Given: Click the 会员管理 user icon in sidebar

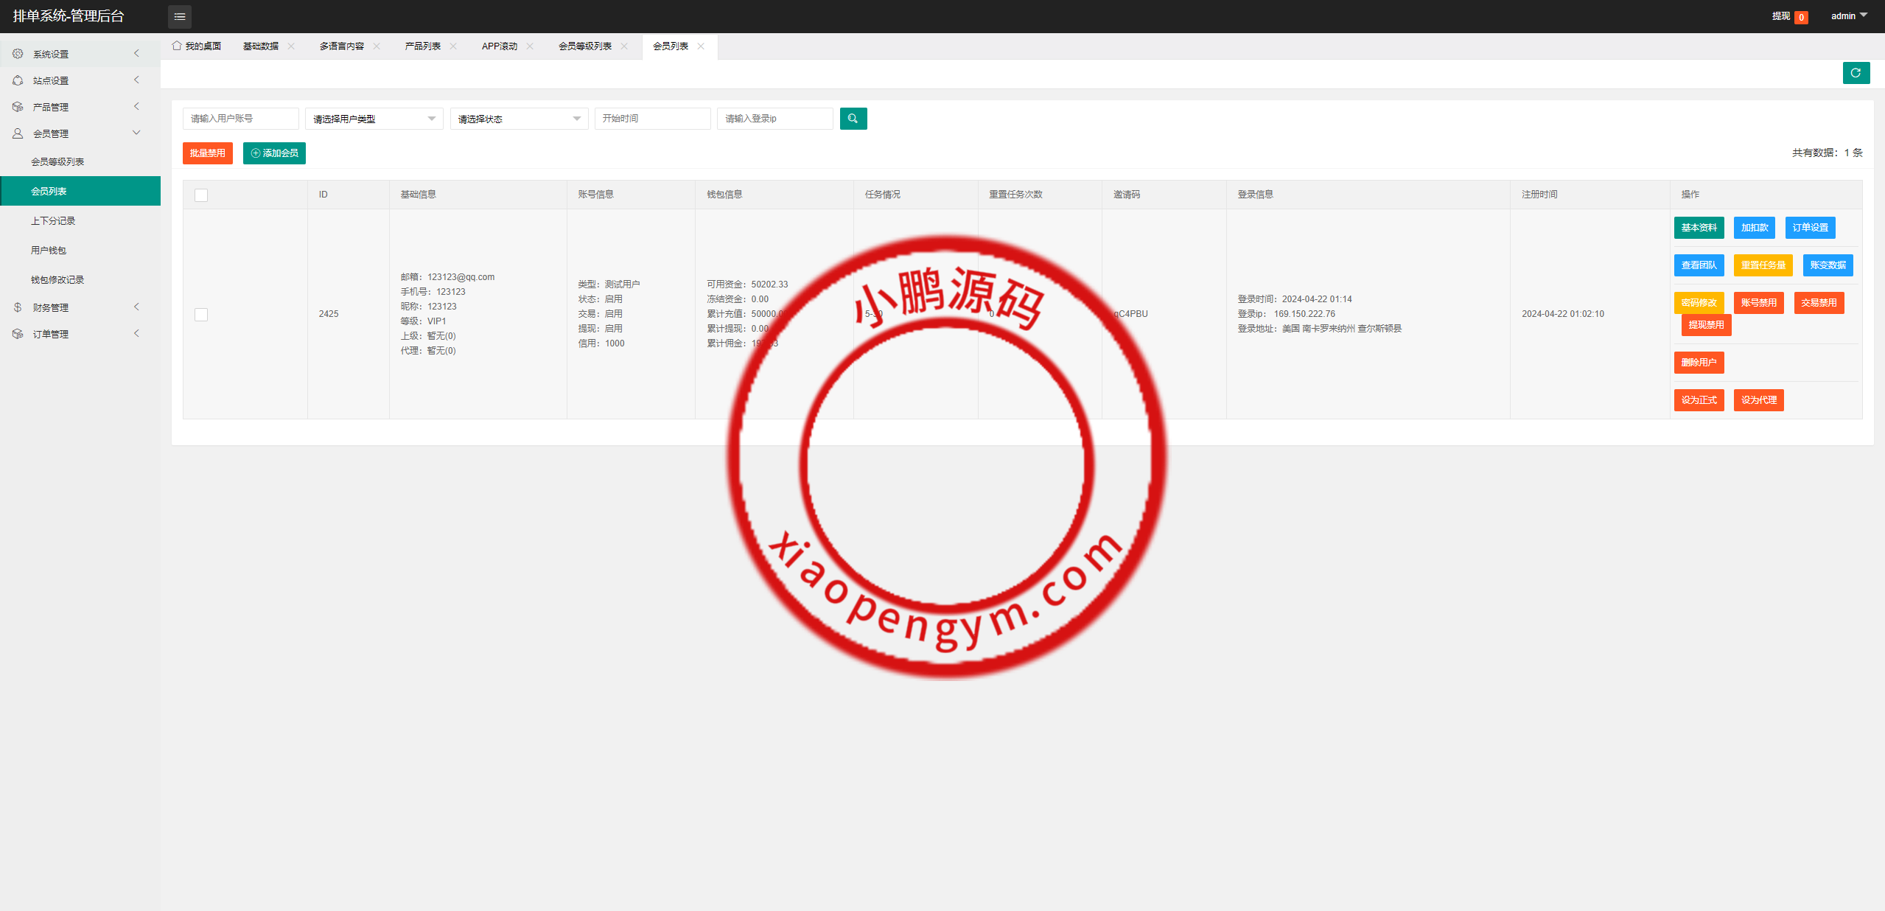Looking at the screenshot, I should [x=18, y=133].
